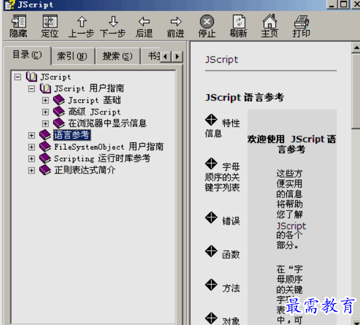Go to previous topic with 上一步
Screen dimensions: 360x325
tap(82, 22)
